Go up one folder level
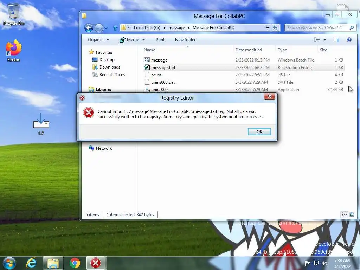The image size is (360, 270). point(115,28)
